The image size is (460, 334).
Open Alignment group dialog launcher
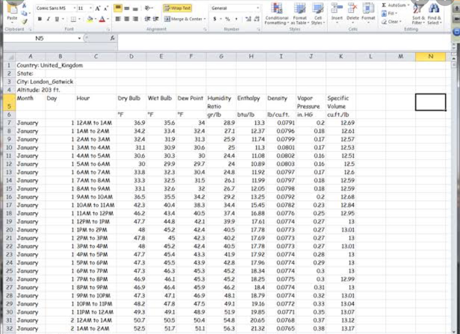point(205,29)
